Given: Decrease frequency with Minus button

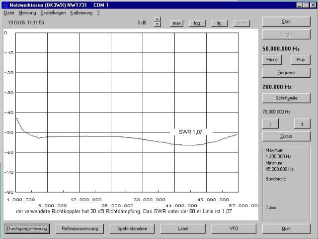Looking at the screenshot, I should click(x=272, y=60).
